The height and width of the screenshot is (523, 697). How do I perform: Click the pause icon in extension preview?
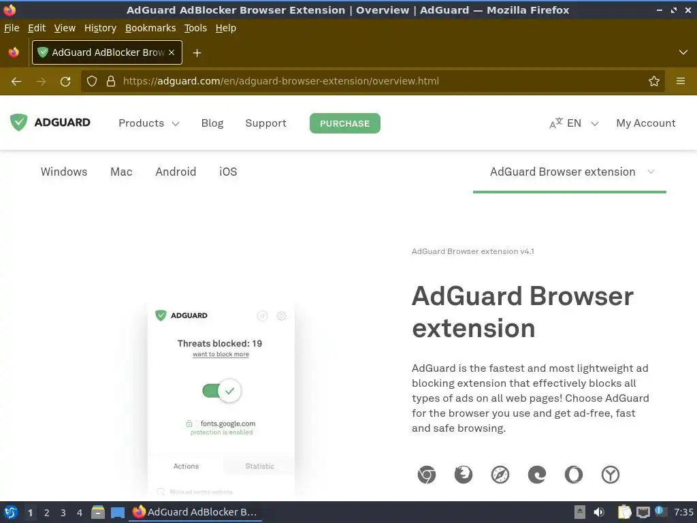[262, 316]
